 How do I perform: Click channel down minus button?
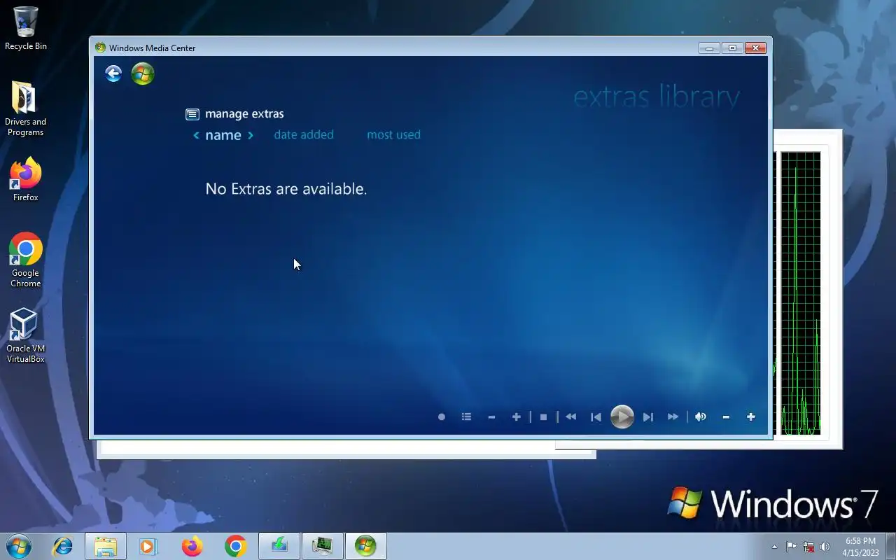tap(491, 416)
